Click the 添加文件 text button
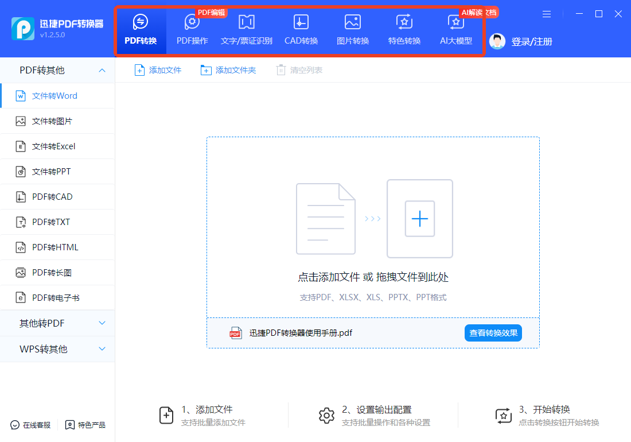631x442 pixels. [165, 70]
